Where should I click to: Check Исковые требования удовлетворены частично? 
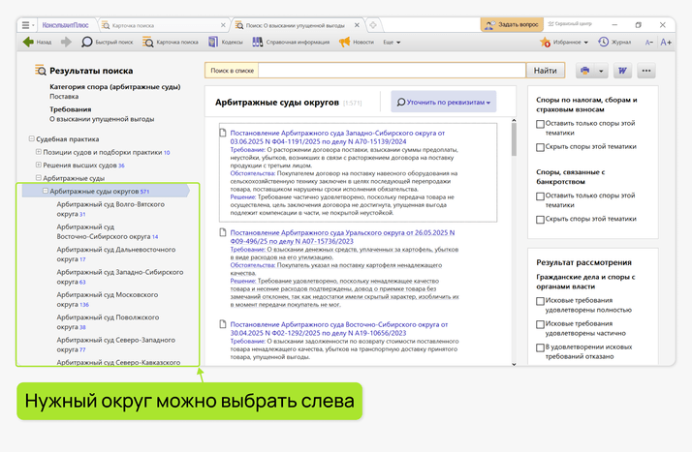point(540,324)
